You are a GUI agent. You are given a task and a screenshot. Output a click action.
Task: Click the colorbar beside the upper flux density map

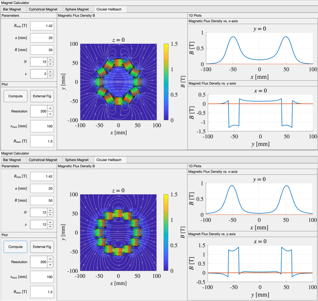pyautogui.click(x=166, y=82)
